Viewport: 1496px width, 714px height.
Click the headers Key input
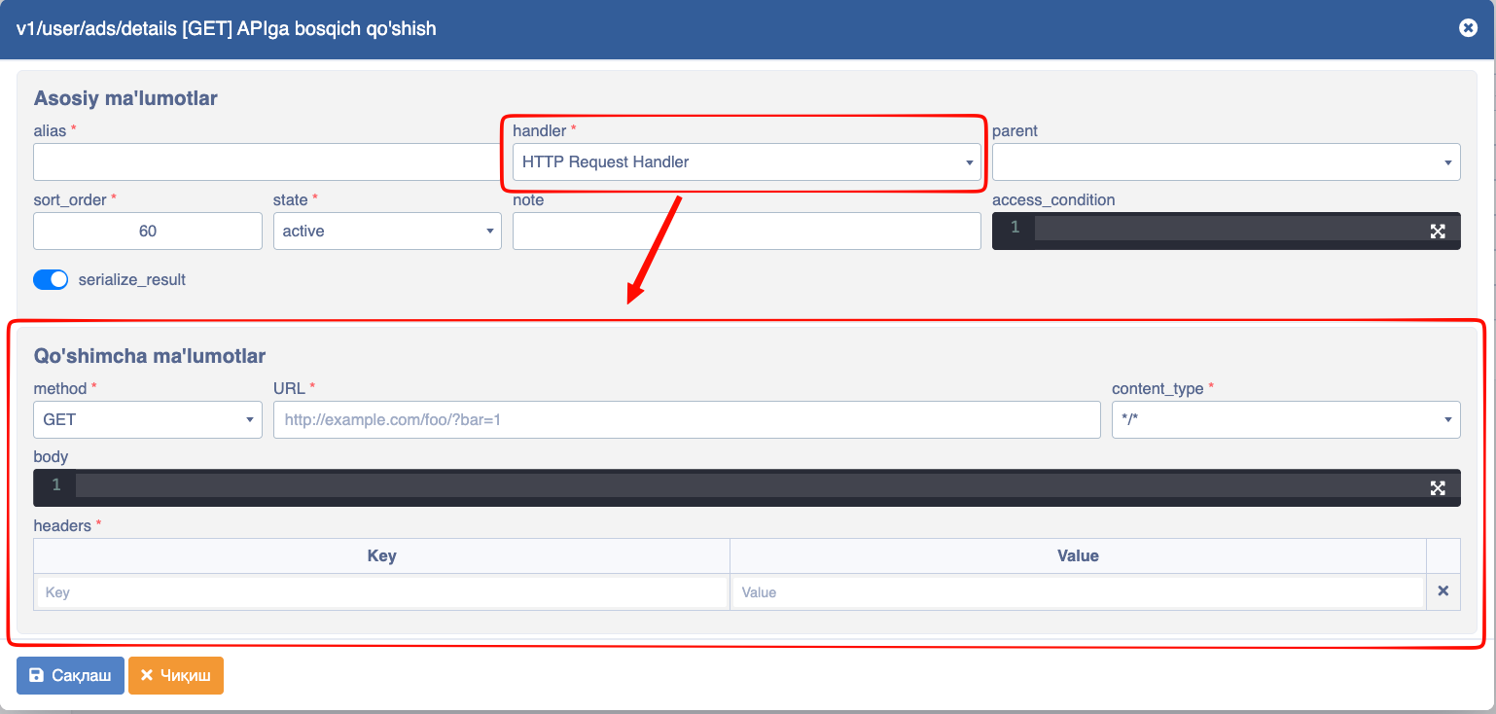click(382, 591)
